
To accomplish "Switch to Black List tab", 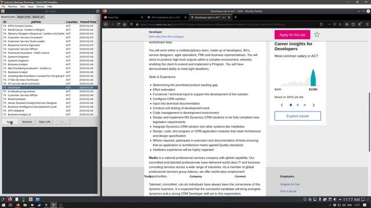I will (38, 17).
